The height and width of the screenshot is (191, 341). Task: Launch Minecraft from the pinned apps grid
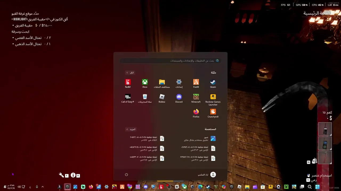(x=196, y=98)
